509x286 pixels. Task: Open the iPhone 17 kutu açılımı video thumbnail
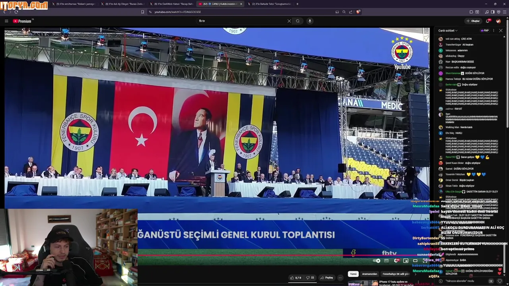[363, 283]
